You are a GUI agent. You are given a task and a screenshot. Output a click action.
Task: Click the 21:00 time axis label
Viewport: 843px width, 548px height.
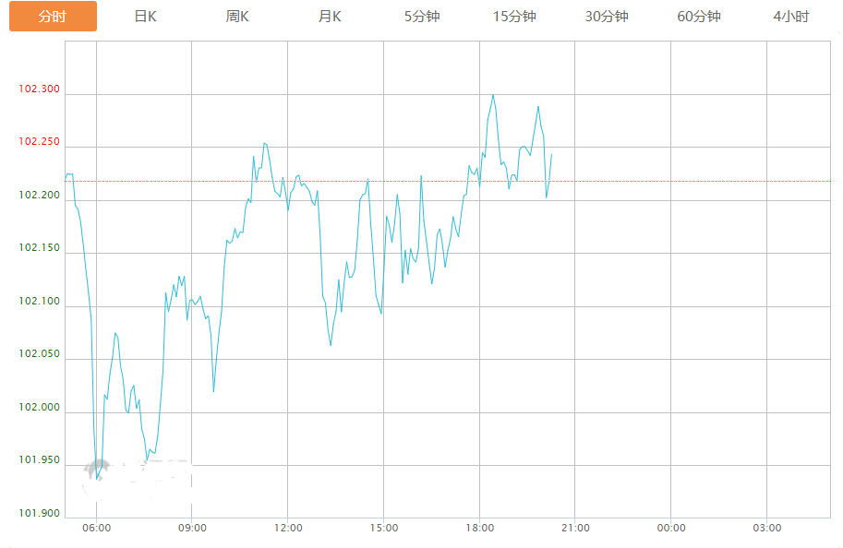(x=575, y=528)
